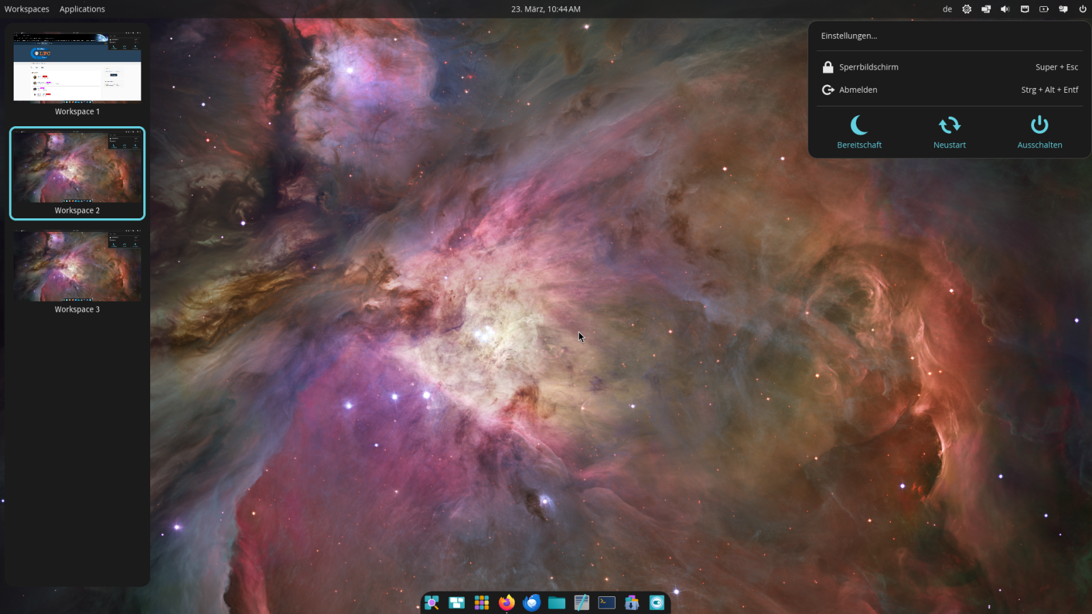The height and width of the screenshot is (614, 1092).
Task: Open the launcher search dock icon
Action: point(431,602)
